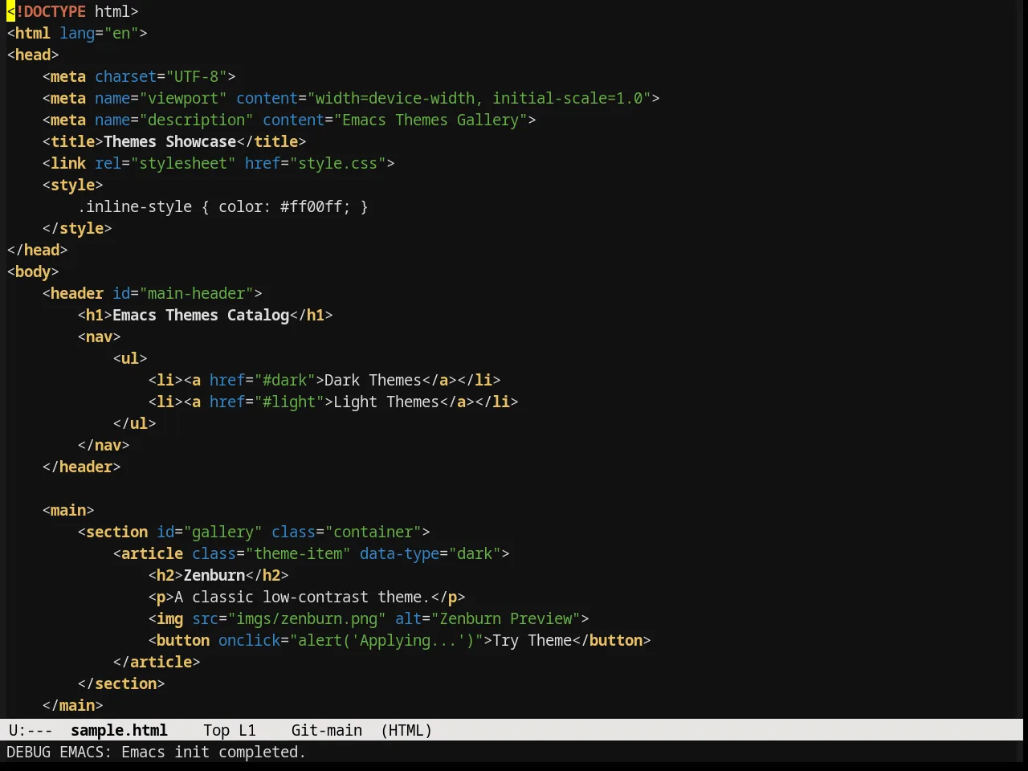
Task: Click the "#light" href value
Action: point(289,402)
